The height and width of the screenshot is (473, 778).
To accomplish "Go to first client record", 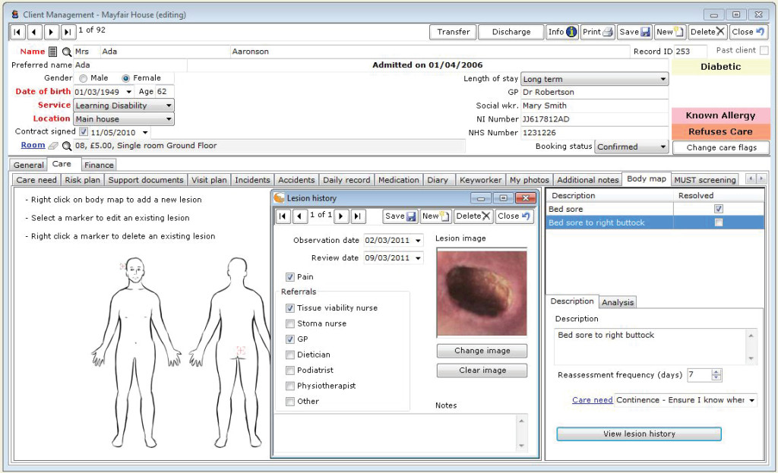I will pos(17,32).
